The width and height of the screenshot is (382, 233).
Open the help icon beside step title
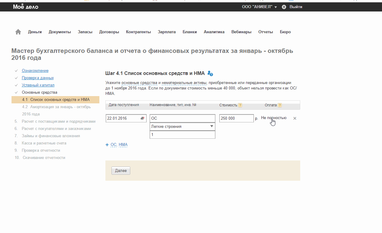click(210, 73)
